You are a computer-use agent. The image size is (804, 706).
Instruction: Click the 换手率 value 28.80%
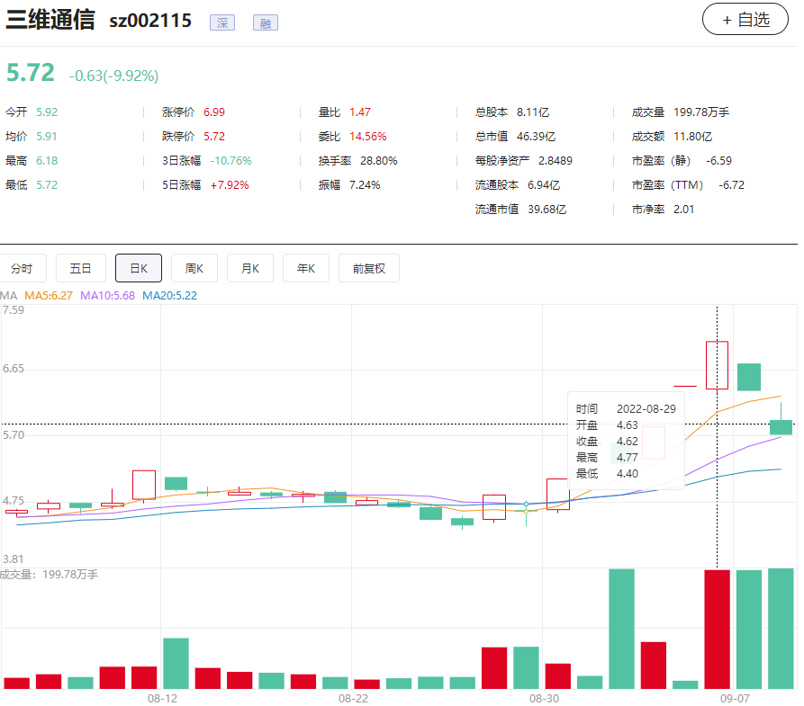click(379, 161)
